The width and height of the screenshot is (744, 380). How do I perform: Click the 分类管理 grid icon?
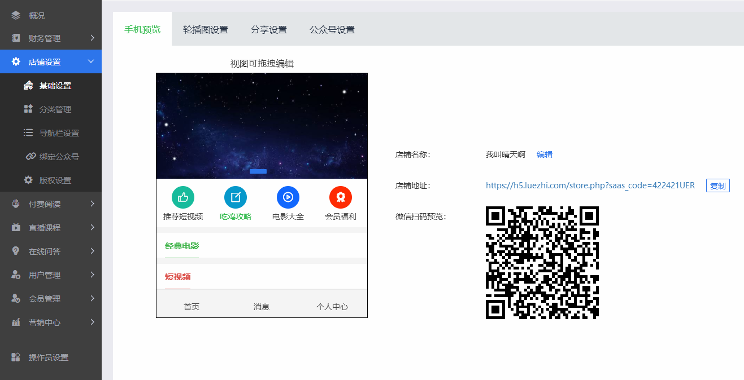tap(28, 109)
